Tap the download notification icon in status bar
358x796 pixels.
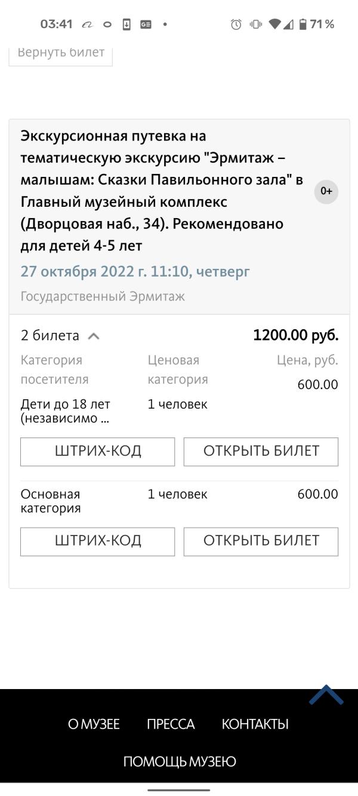pos(126,25)
